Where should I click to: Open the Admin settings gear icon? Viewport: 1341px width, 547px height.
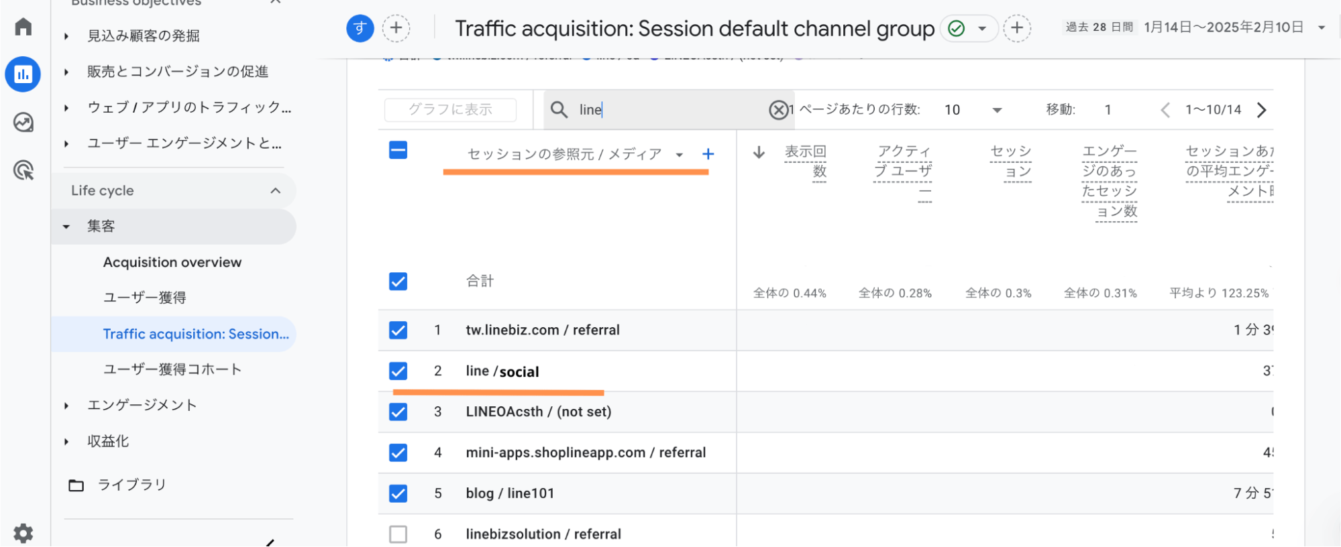pos(23,534)
